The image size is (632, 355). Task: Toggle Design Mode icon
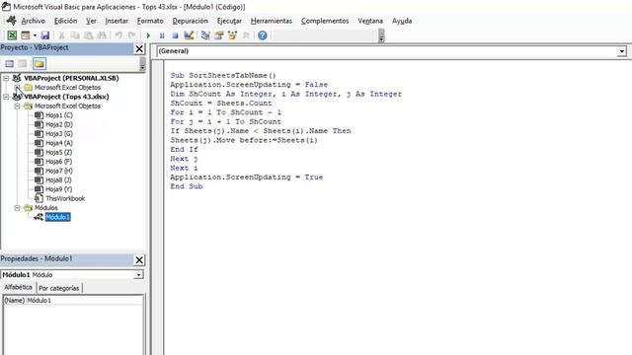click(x=189, y=35)
